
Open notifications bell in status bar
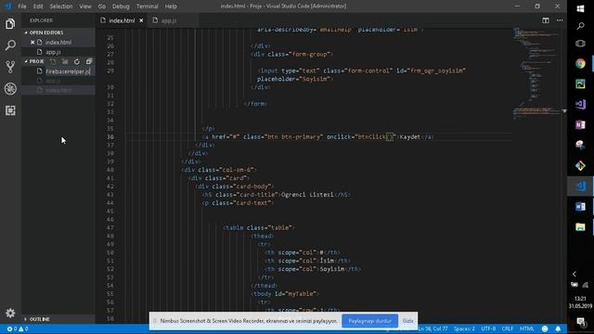pyautogui.click(x=558, y=328)
